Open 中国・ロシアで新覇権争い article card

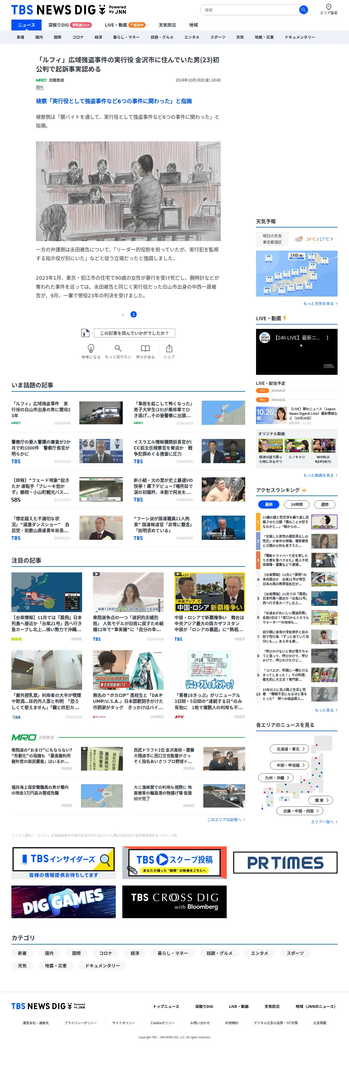(210, 607)
